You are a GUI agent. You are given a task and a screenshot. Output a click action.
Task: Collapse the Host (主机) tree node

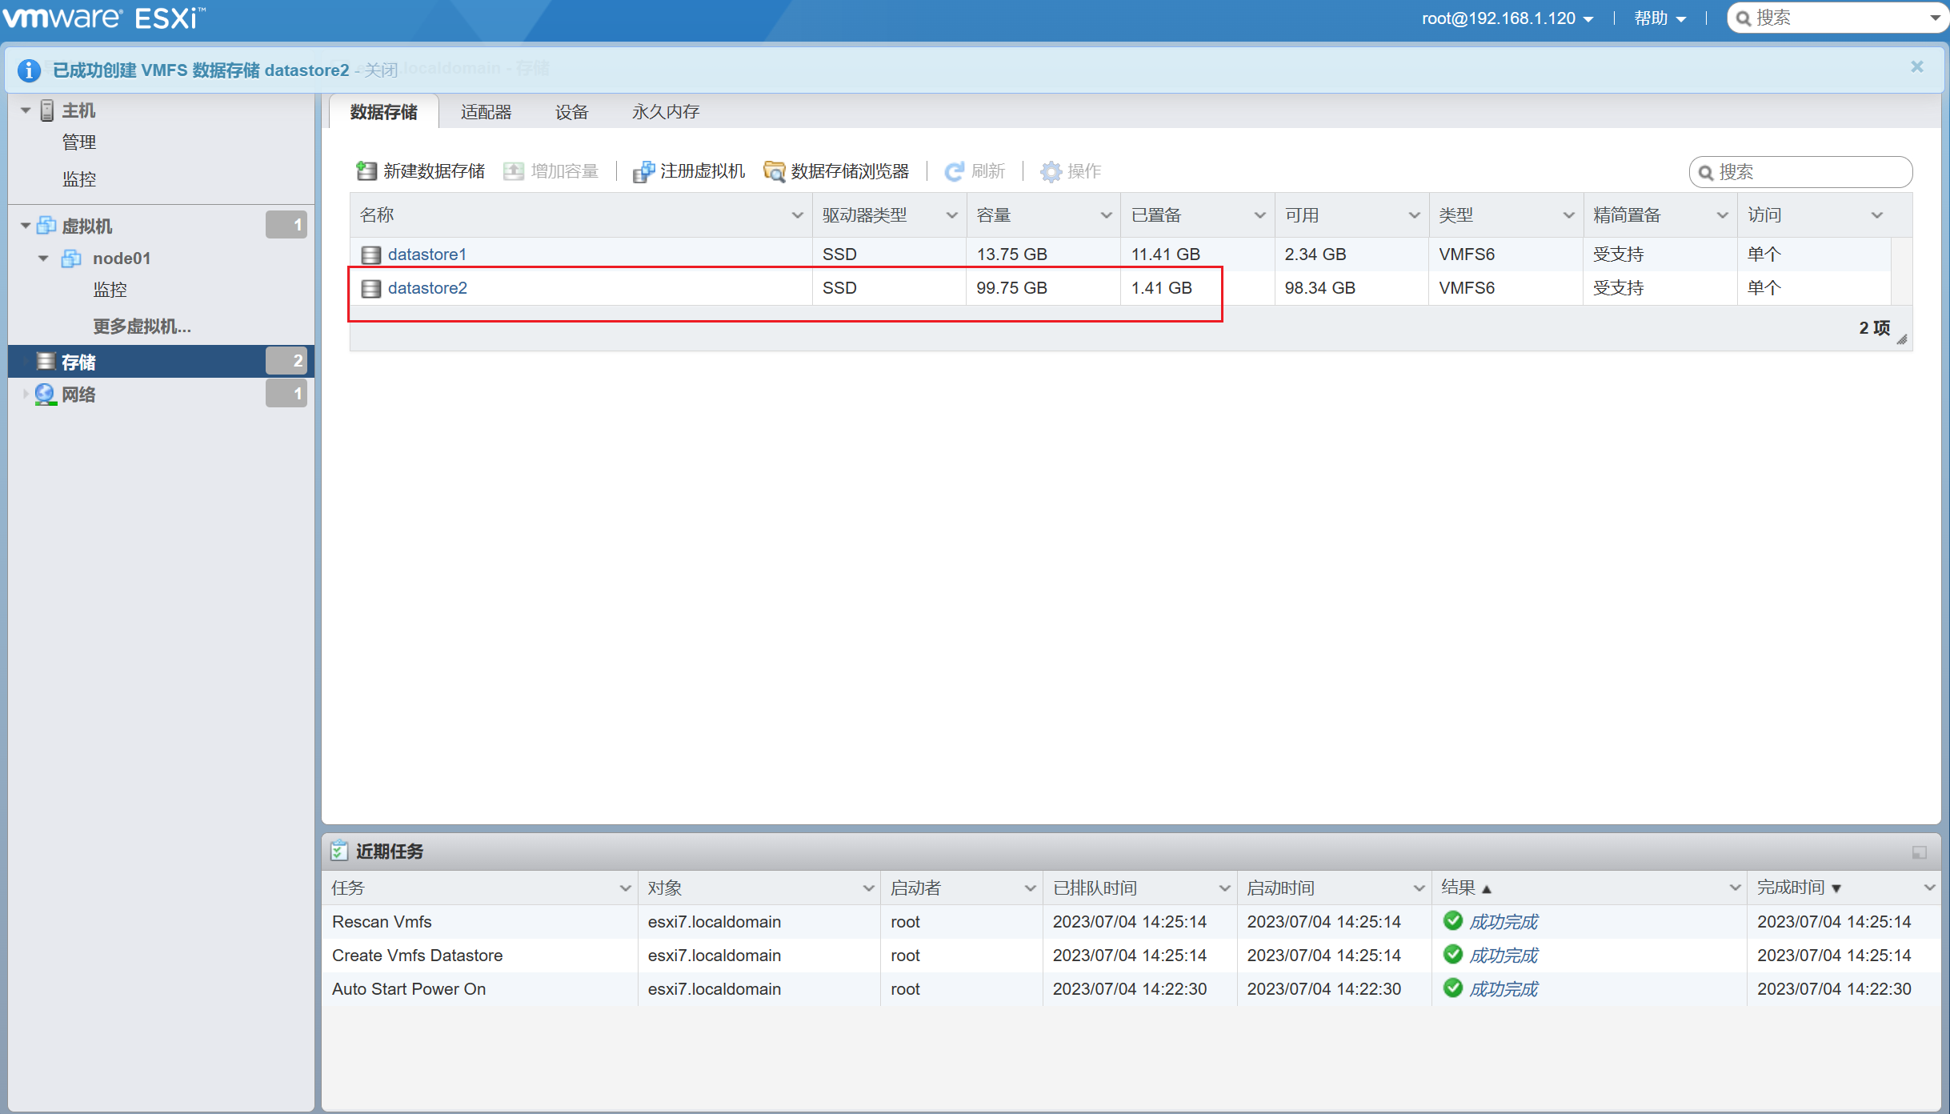(26, 110)
